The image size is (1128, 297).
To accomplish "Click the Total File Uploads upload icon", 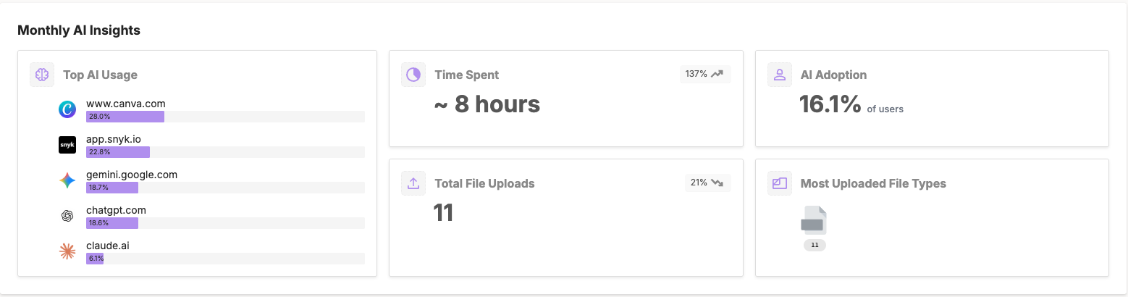I will click(x=413, y=183).
